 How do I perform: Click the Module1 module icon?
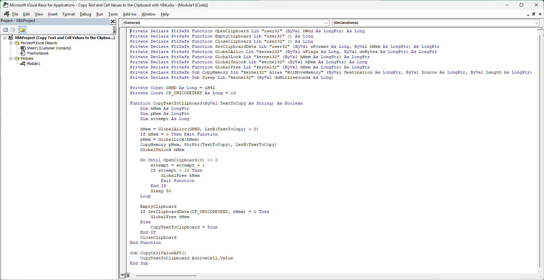[x=23, y=64]
